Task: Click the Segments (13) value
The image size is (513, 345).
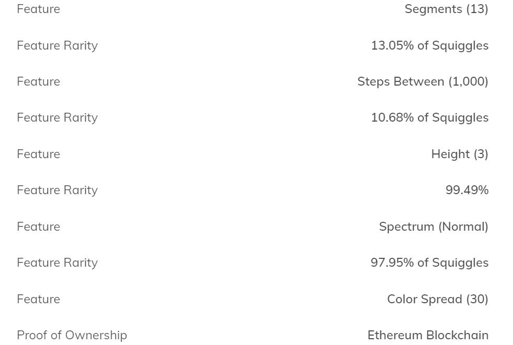Action: (x=446, y=9)
